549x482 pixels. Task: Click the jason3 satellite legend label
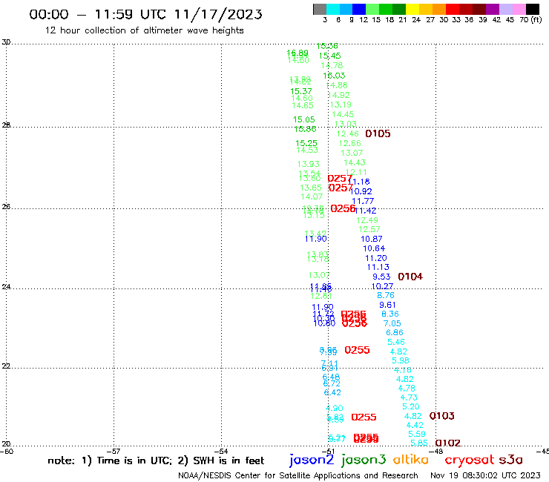[364, 460]
